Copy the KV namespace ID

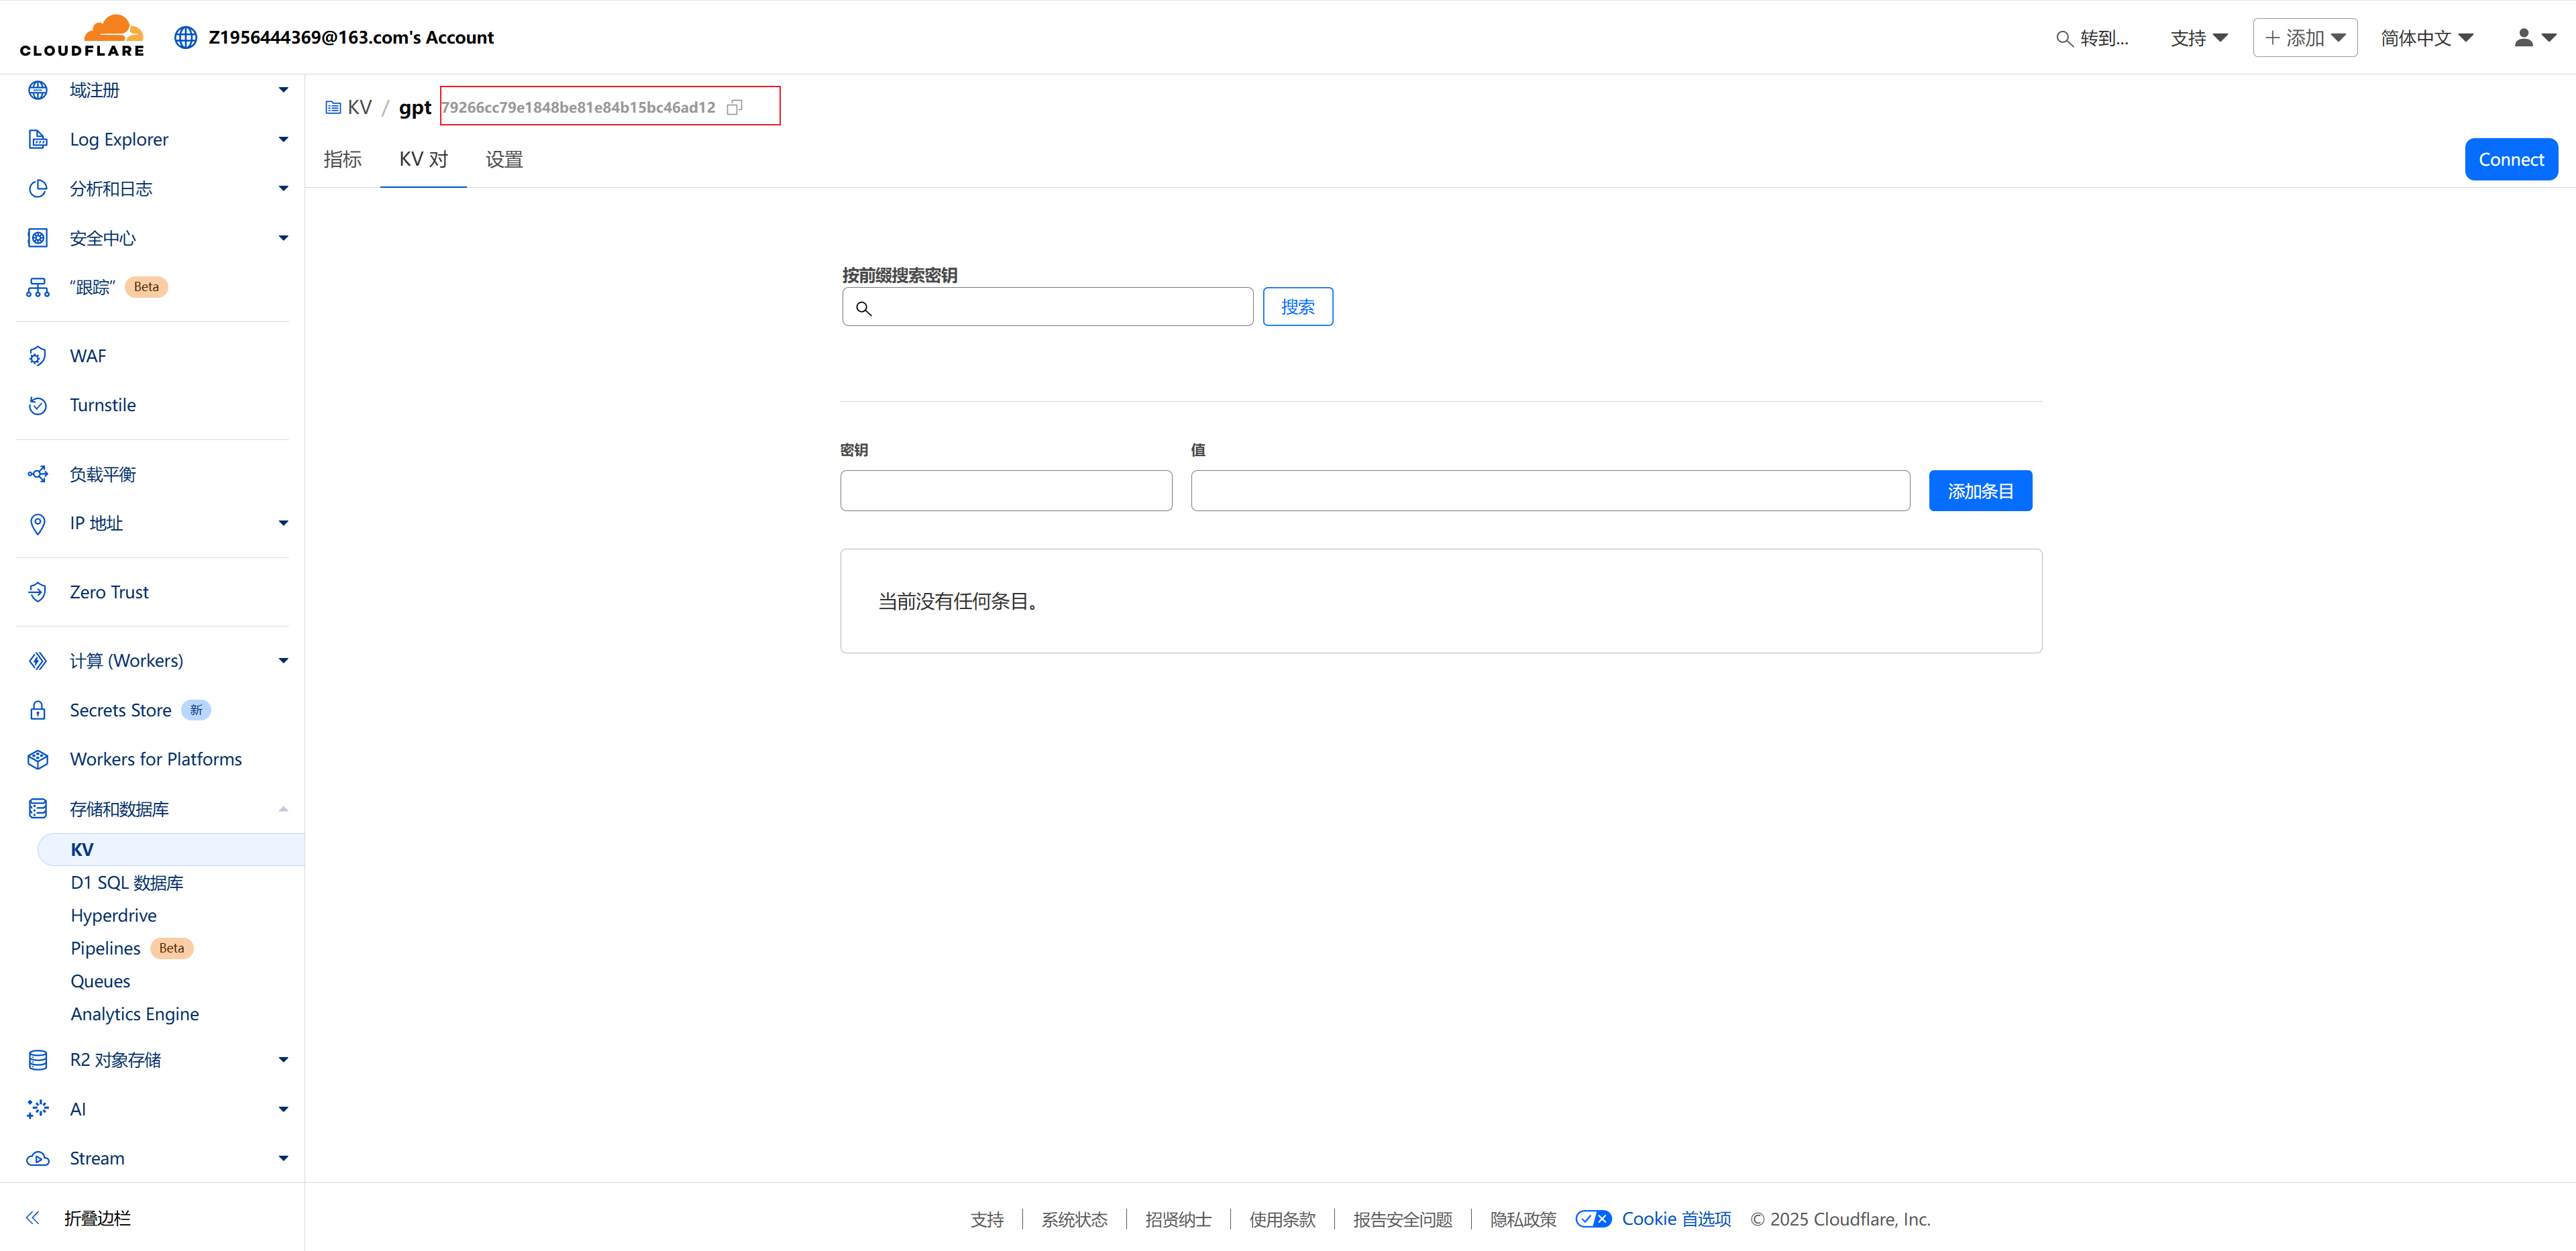735,107
